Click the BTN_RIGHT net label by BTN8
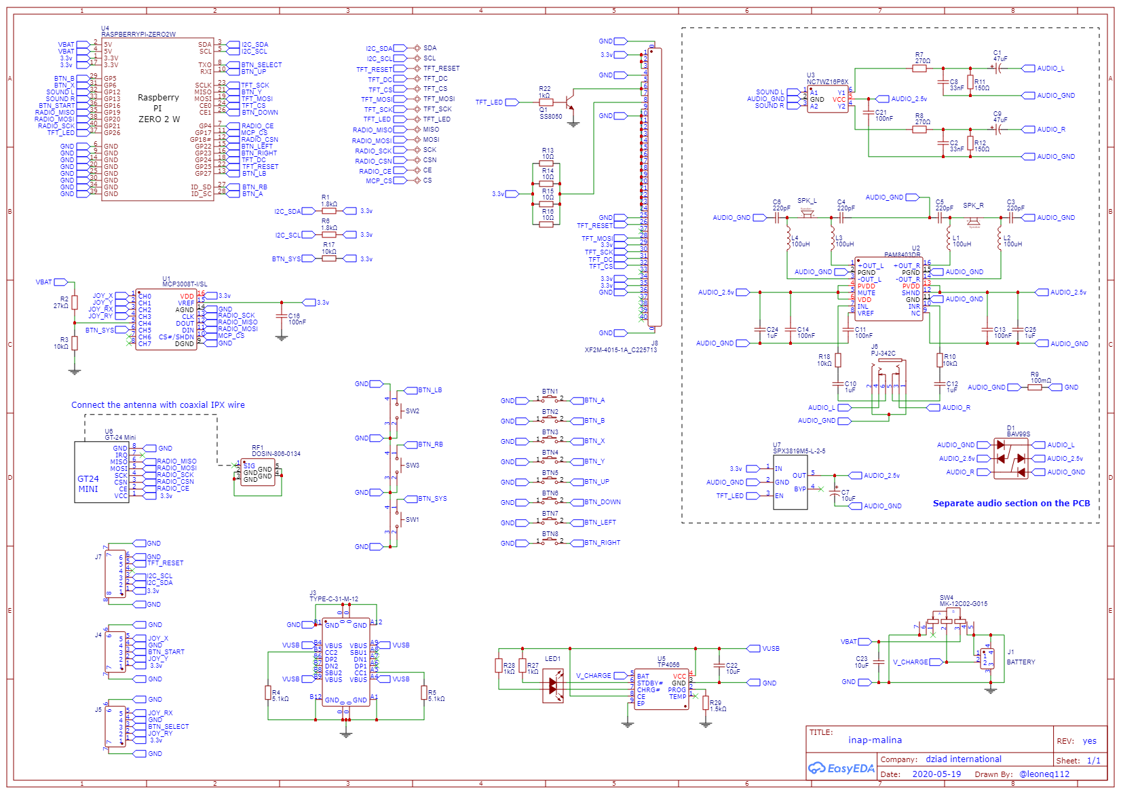1121x794 pixels. pos(596,543)
